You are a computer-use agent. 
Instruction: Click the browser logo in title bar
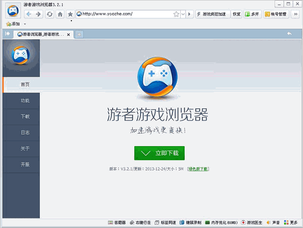click(13, 11)
